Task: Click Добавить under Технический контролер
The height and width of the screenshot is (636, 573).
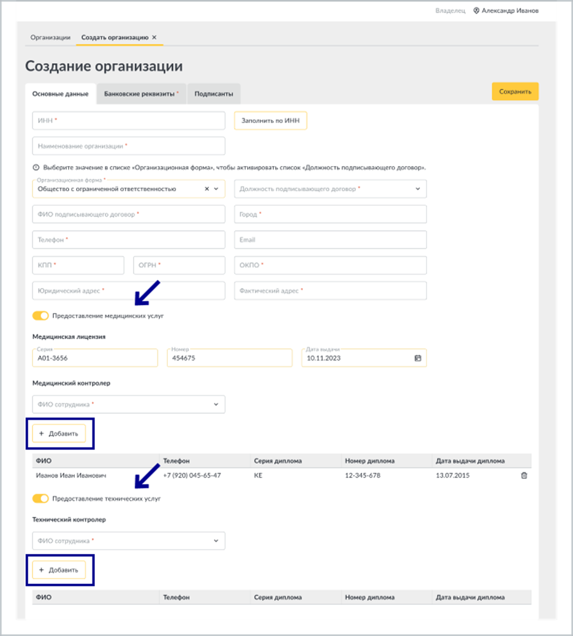Action: pyautogui.click(x=59, y=570)
